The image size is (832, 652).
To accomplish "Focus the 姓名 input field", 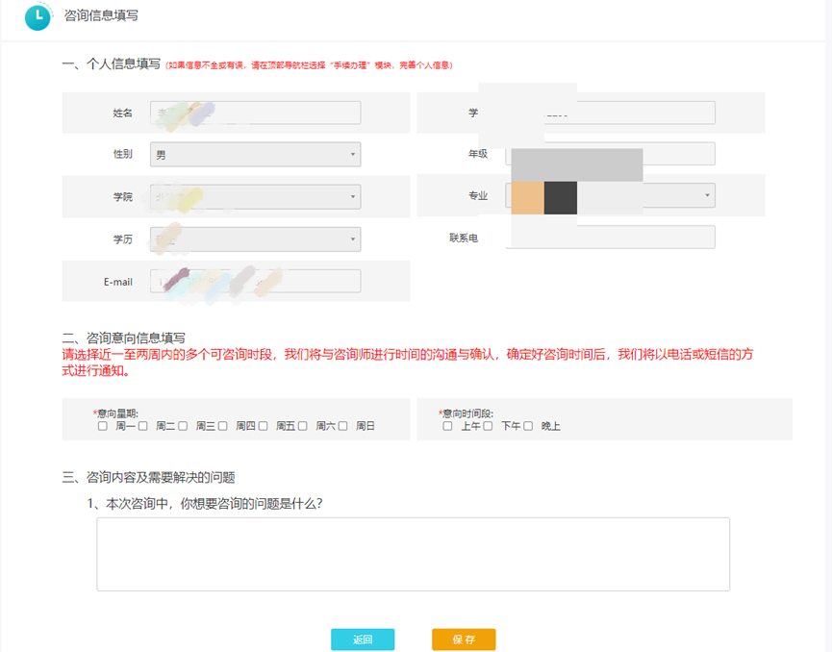I will 255,113.
